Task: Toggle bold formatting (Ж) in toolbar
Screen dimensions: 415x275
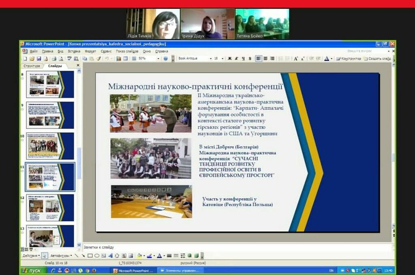Action: pyautogui.click(x=230, y=59)
